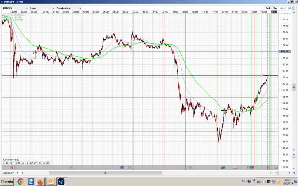Click the upper yellow order marker near 157.40

[262, 76]
